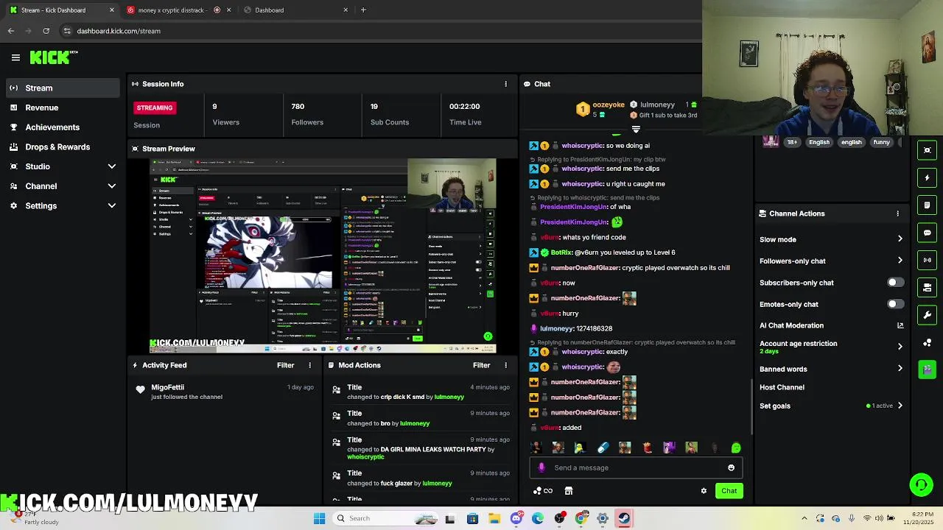This screenshot has height=530, width=943.
Task: Click the STREAMING status badge
Action: 155,107
